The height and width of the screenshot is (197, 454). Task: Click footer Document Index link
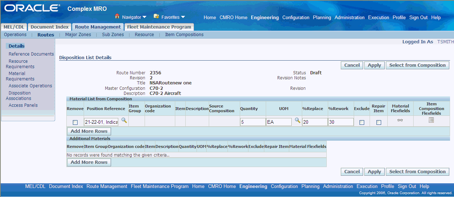pyautogui.click(x=66, y=187)
